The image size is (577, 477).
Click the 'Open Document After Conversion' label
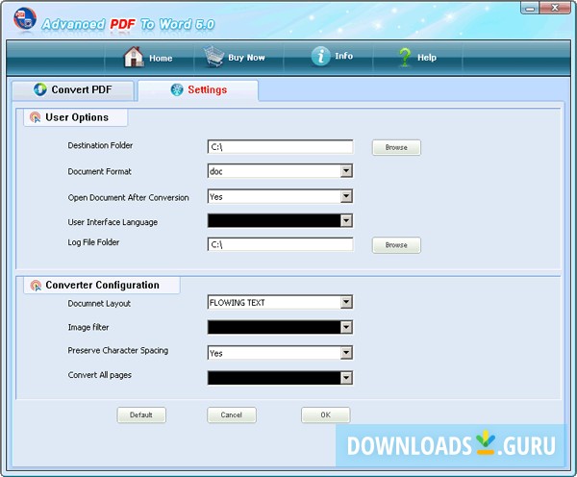coord(128,198)
